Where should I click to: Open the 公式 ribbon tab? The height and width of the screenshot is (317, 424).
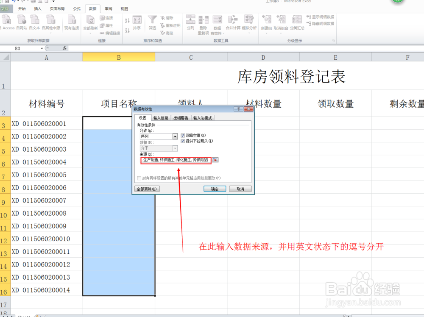click(x=77, y=8)
